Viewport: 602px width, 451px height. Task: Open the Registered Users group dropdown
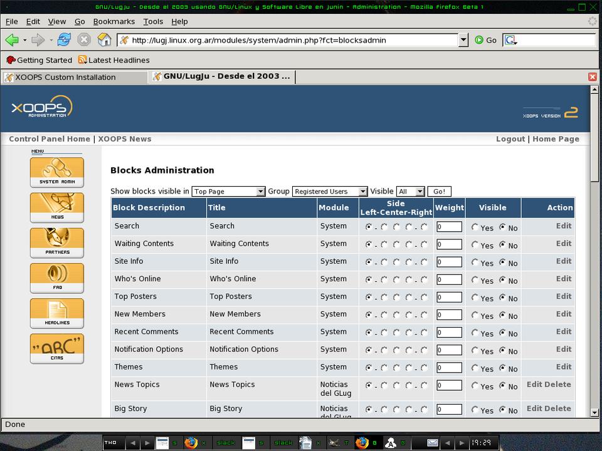click(330, 192)
